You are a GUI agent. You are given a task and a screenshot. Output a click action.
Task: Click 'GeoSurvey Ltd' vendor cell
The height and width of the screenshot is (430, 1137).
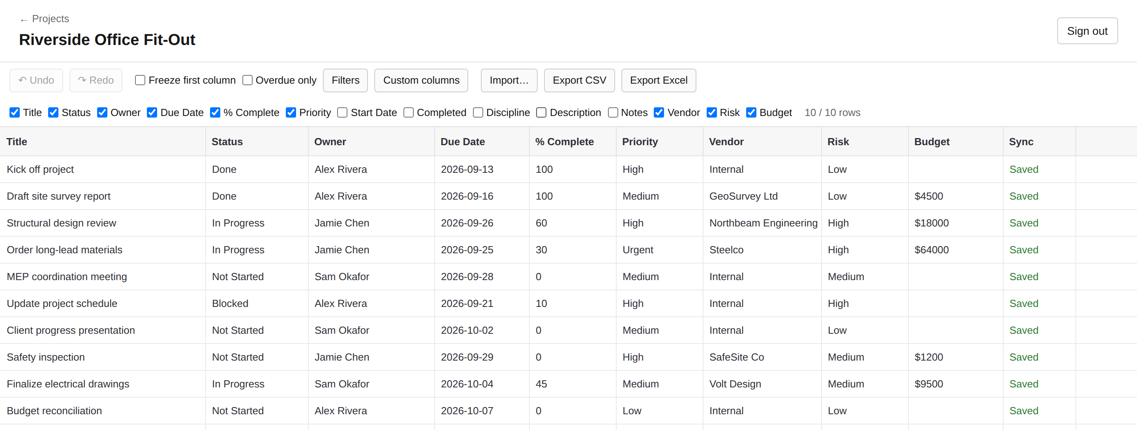(x=762, y=196)
